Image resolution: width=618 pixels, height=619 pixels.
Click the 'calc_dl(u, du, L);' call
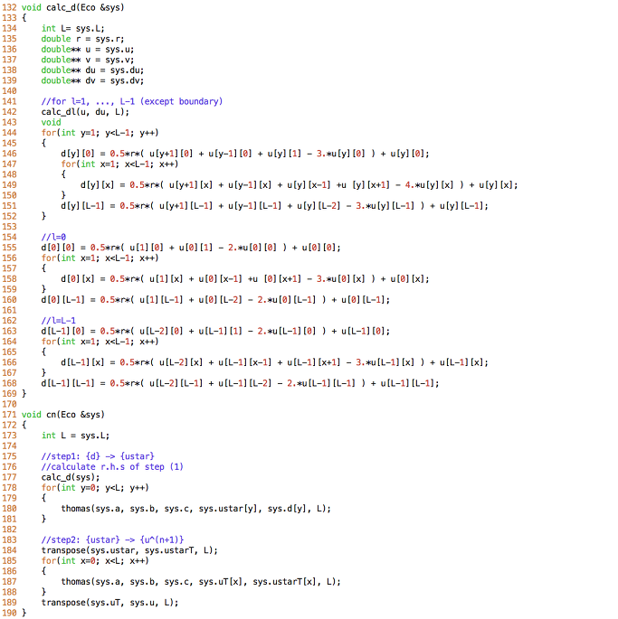tap(85, 112)
